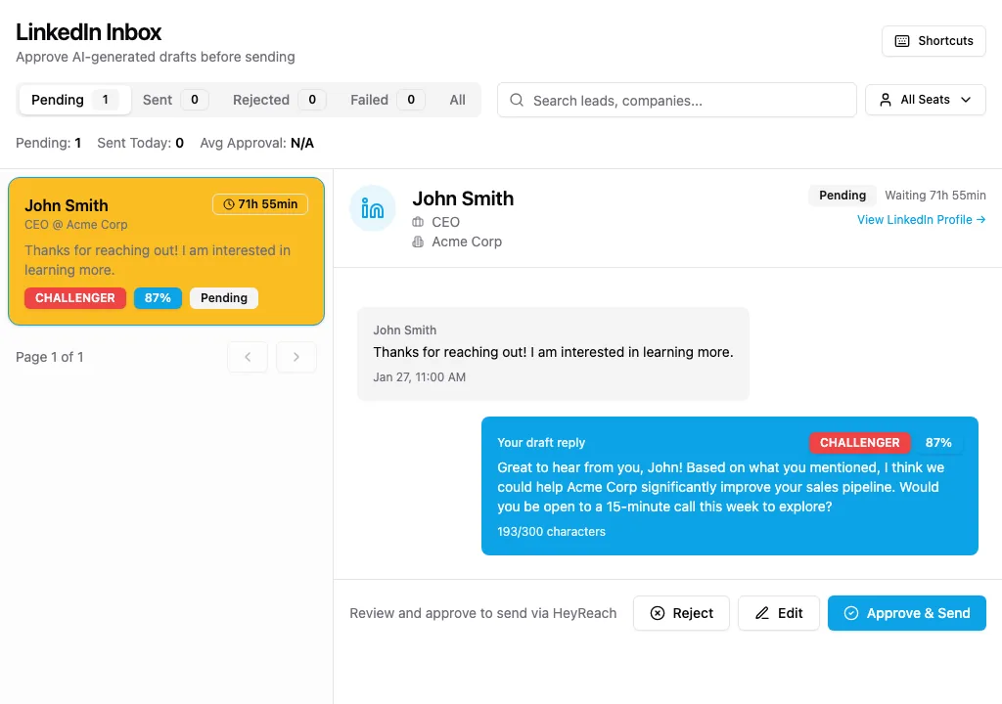1002x704 pixels.
Task: Click 'CEO @ Acme Corp' subtitle on card
Action: pos(76,225)
